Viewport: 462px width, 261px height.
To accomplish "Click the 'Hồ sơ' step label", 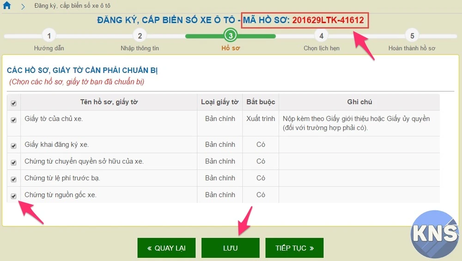I will [x=231, y=48].
